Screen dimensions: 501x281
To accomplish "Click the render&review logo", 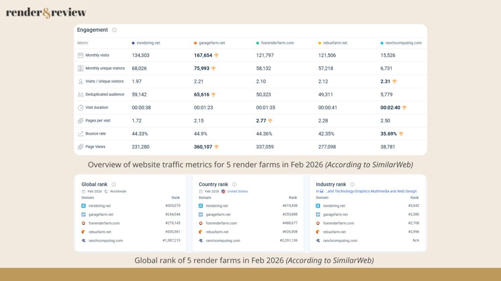I will tap(46, 13).
